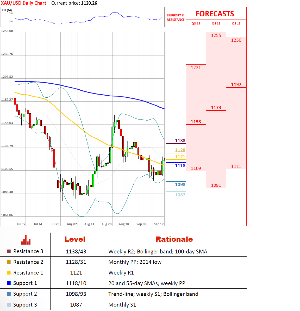Click the Sep 17 date label

point(159,224)
